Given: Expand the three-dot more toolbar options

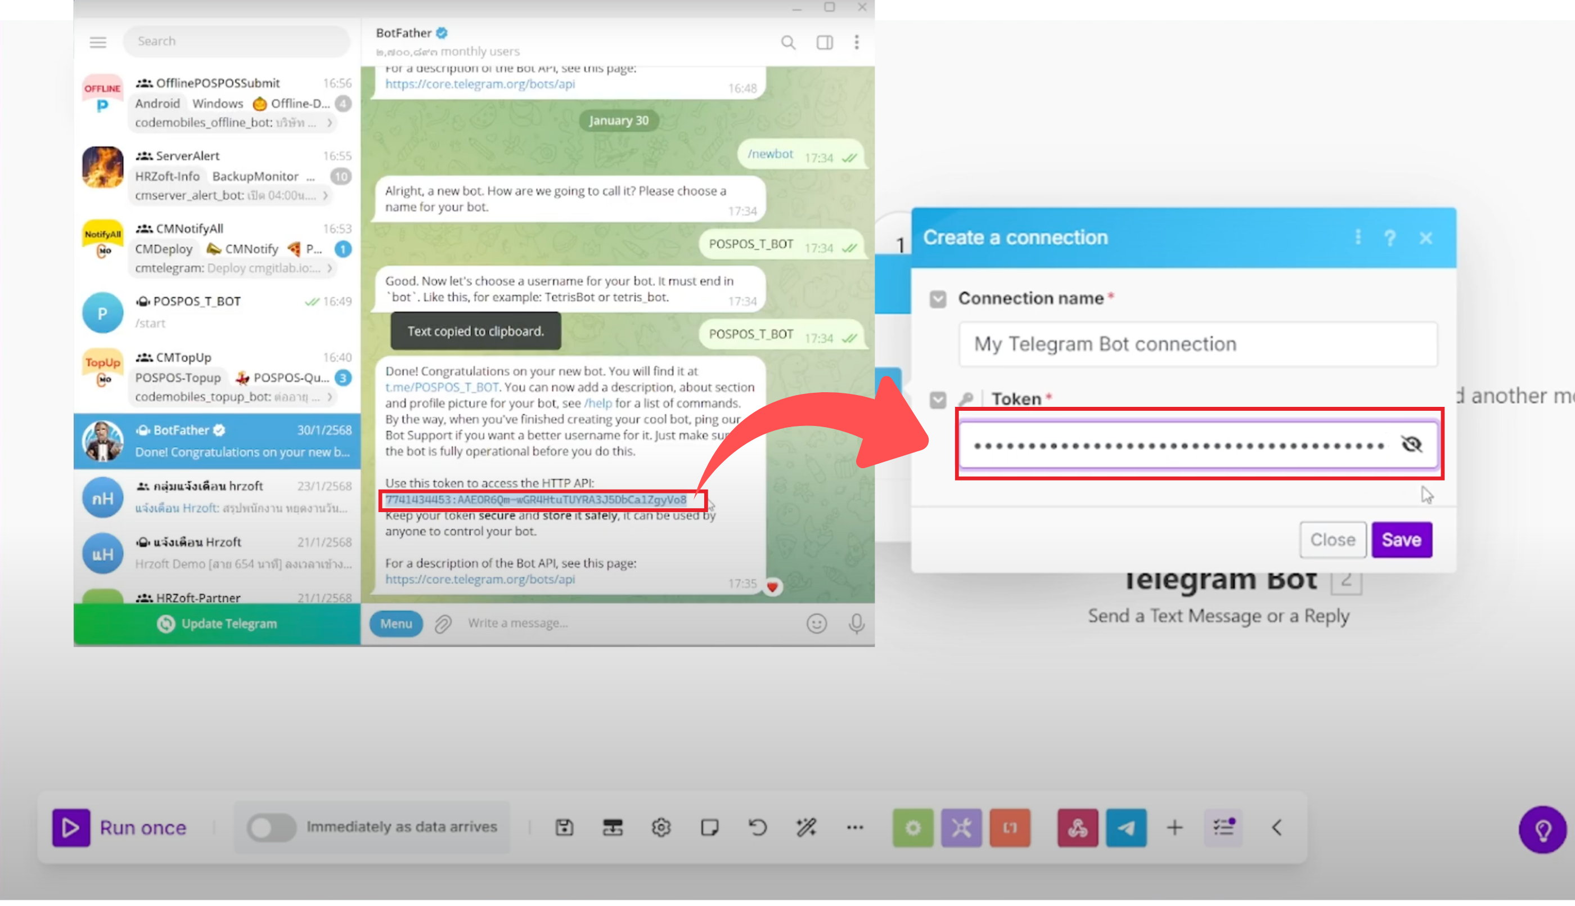Looking at the screenshot, I should [x=855, y=827].
